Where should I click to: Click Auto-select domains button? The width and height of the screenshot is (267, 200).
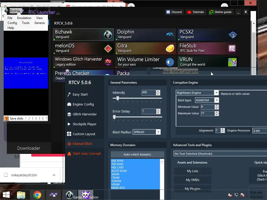(137, 154)
